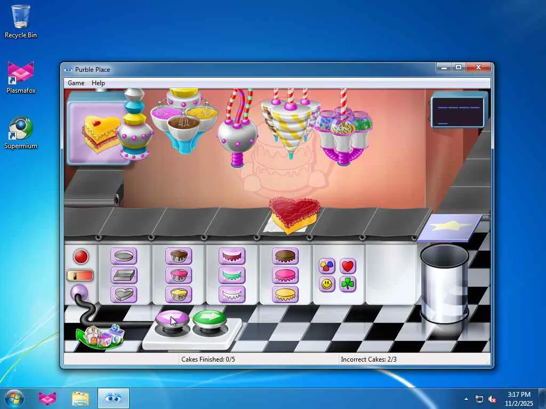
Task: Click the purple conveyor back button
Action: 172,318
